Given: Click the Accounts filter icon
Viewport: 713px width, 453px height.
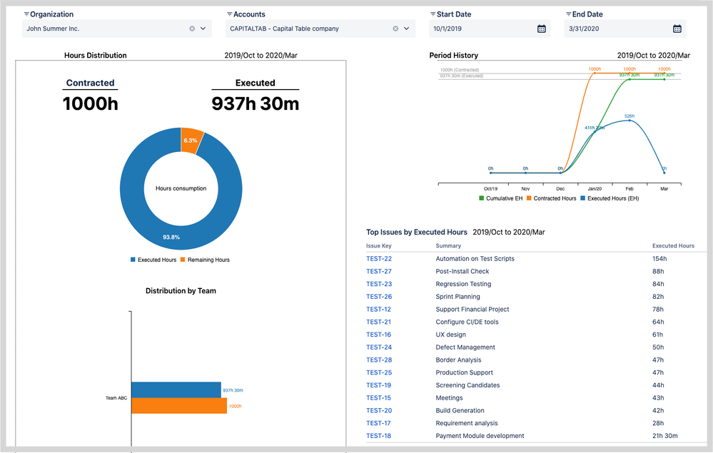Looking at the screenshot, I should click(x=230, y=14).
